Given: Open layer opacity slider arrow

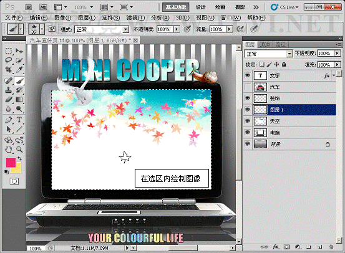Looking at the screenshot, I should [x=338, y=53].
